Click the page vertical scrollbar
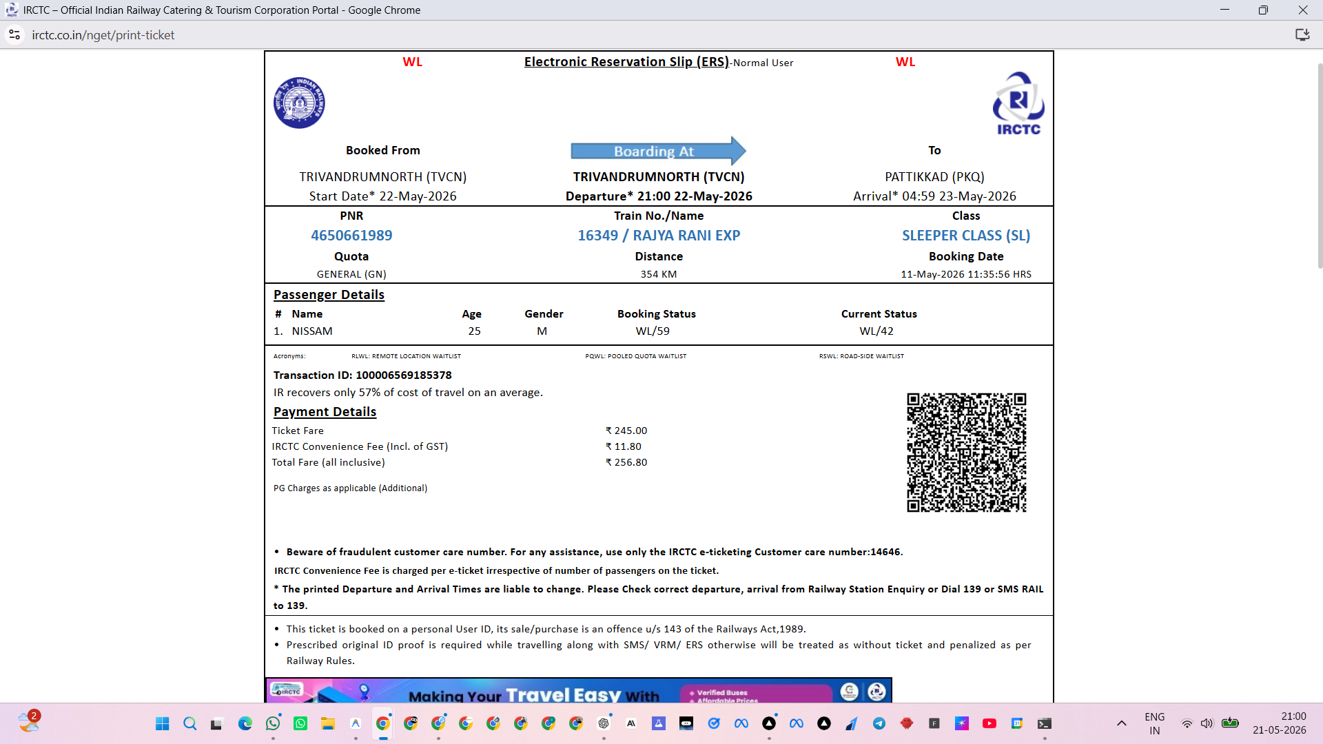The width and height of the screenshot is (1323, 744). pos(1320,165)
